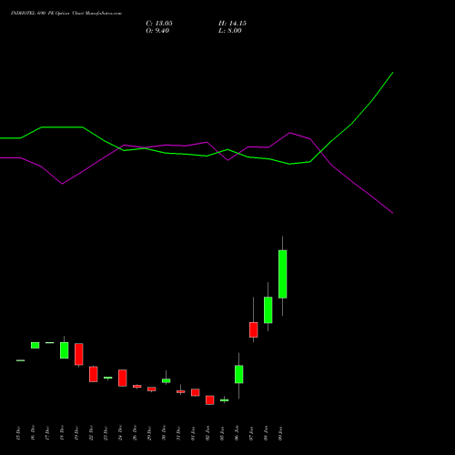Viewport: 455px width, 455px height.
Task: Select the green candle above 08 Jan
Action: click(268, 310)
